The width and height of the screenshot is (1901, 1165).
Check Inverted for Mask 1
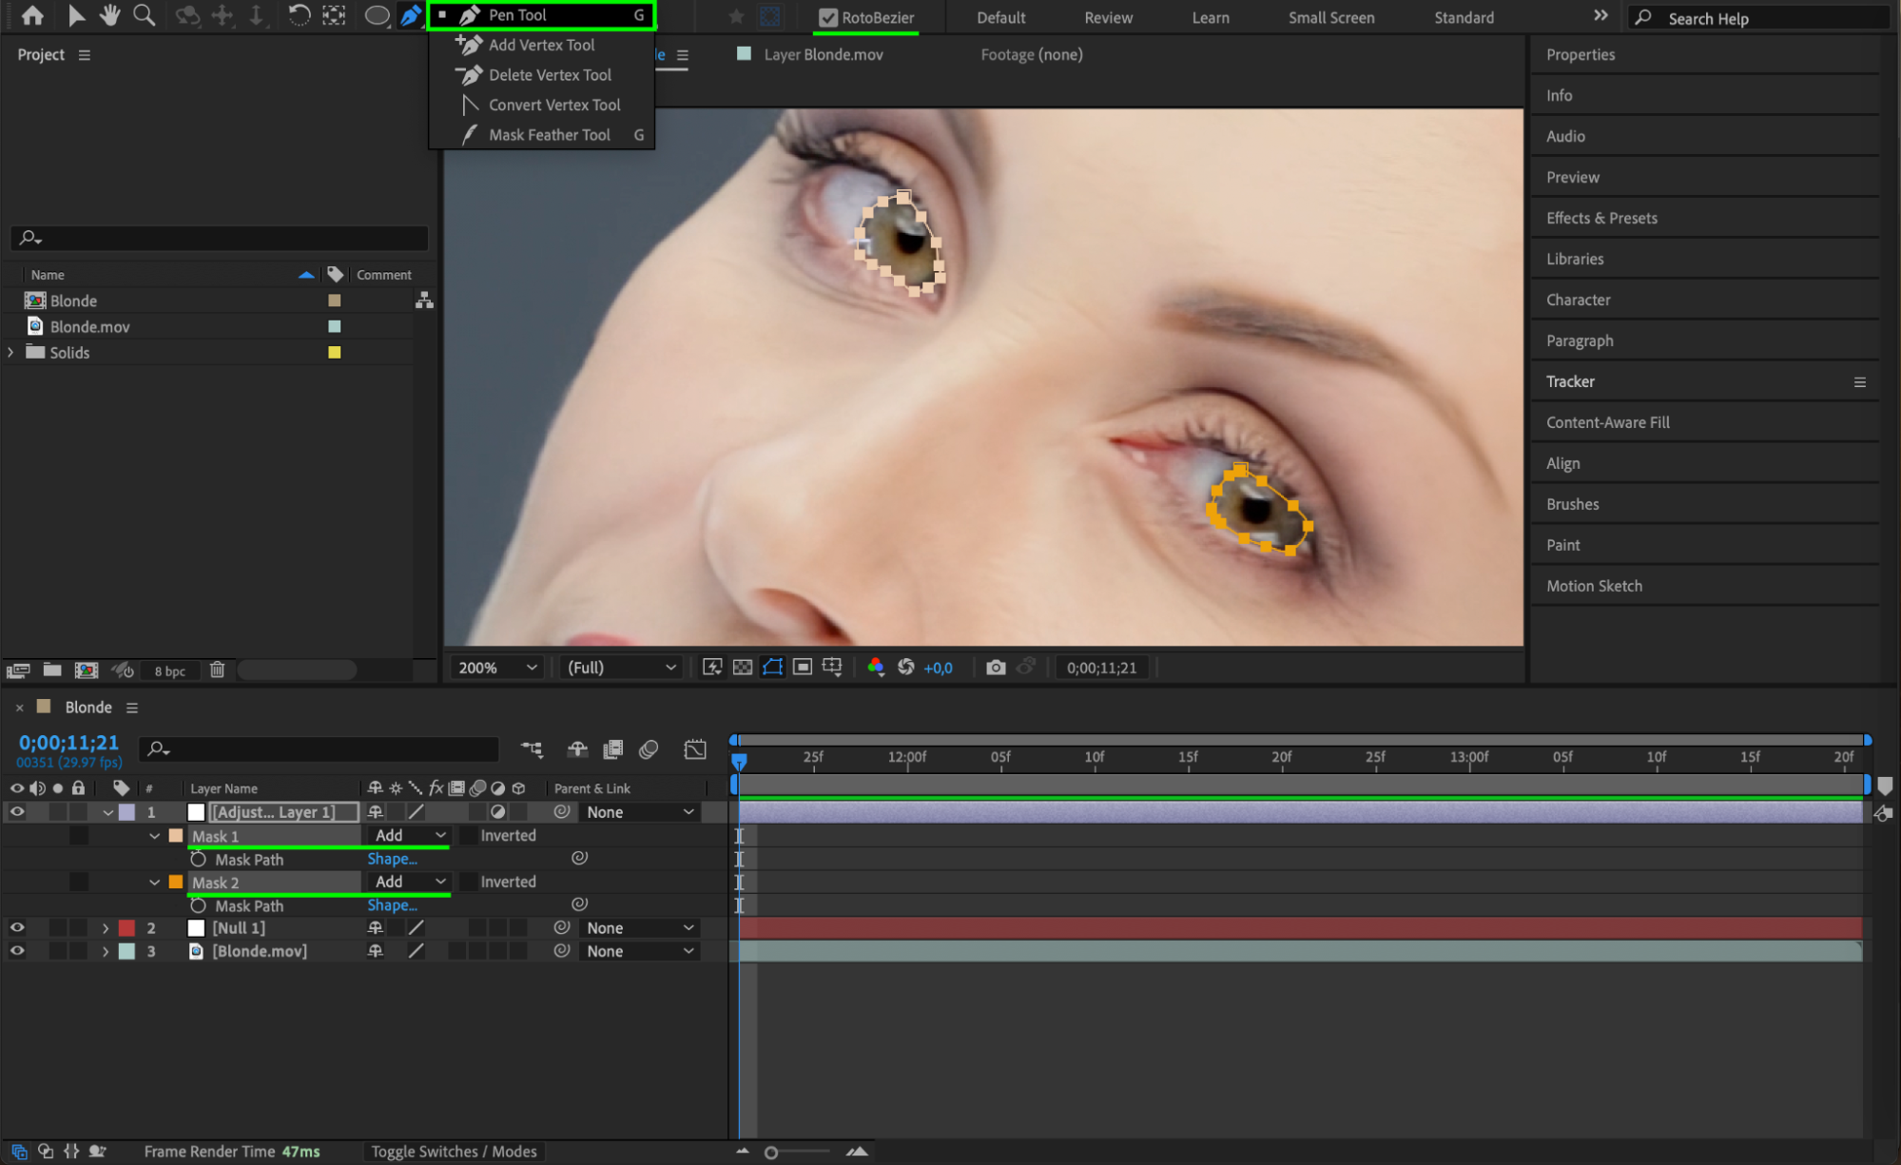tap(469, 836)
